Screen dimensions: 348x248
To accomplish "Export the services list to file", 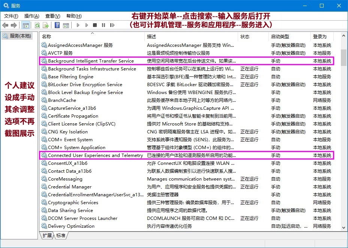I will click(46, 25).
